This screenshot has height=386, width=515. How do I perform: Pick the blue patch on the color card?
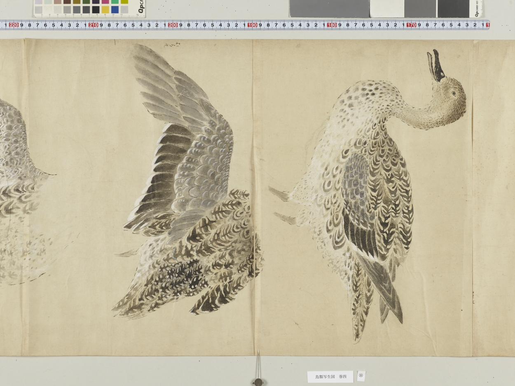pos(115,9)
